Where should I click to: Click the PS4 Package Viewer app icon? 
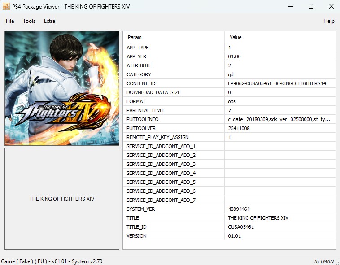pos(6,6)
